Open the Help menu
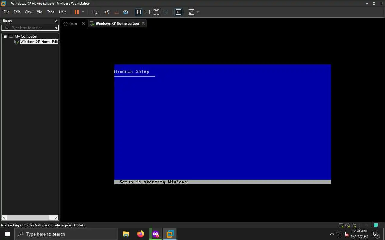 (x=63, y=12)
